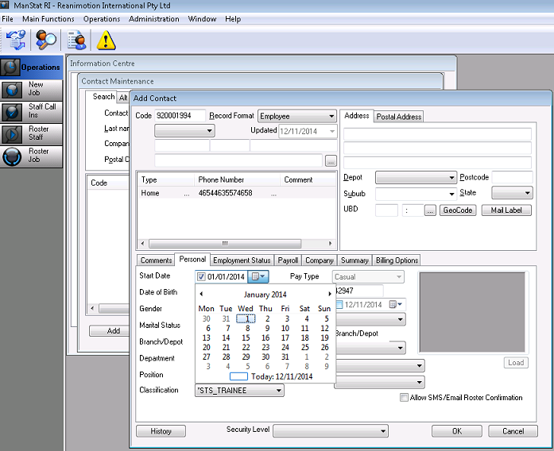The image size is (554, 451).
Task: Select 15 January in the calendar
Action: pyautogui.click(x=246, y=337)
